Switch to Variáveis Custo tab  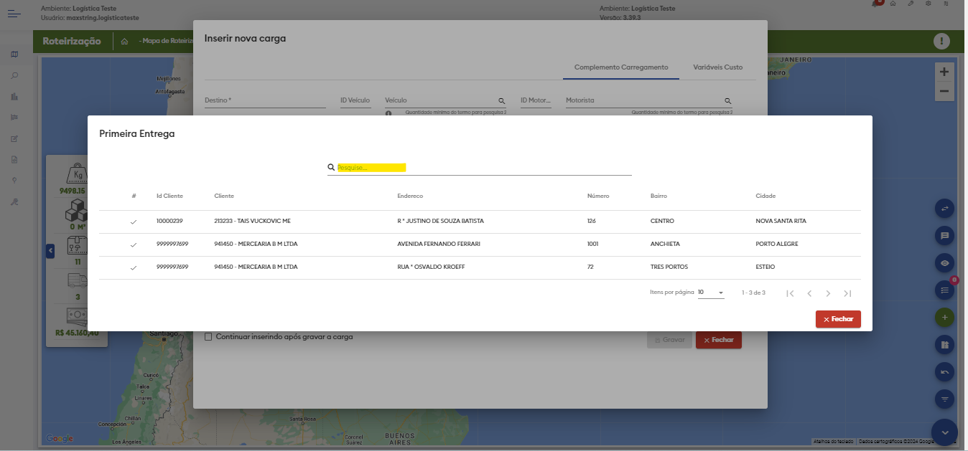(717, 67)
